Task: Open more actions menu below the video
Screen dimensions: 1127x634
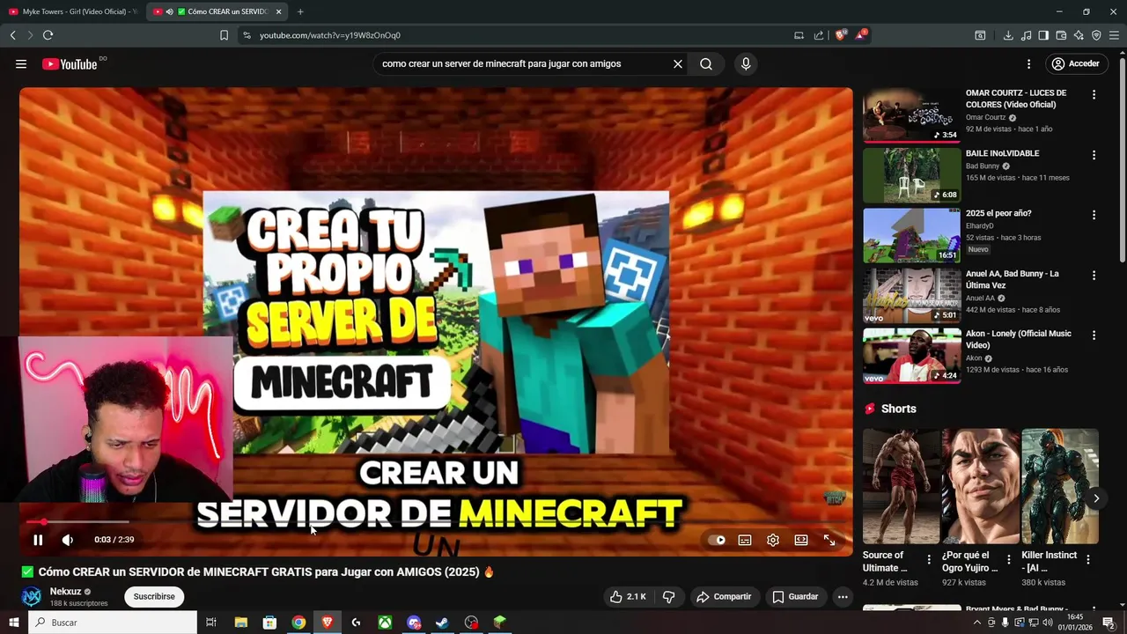Action: (x=843, y=597)
